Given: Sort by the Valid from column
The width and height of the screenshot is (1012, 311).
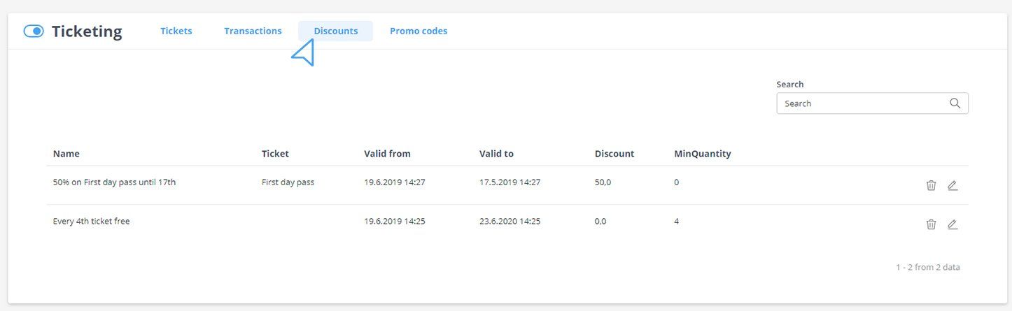Looking at the screenshot, I should [387, 154].
